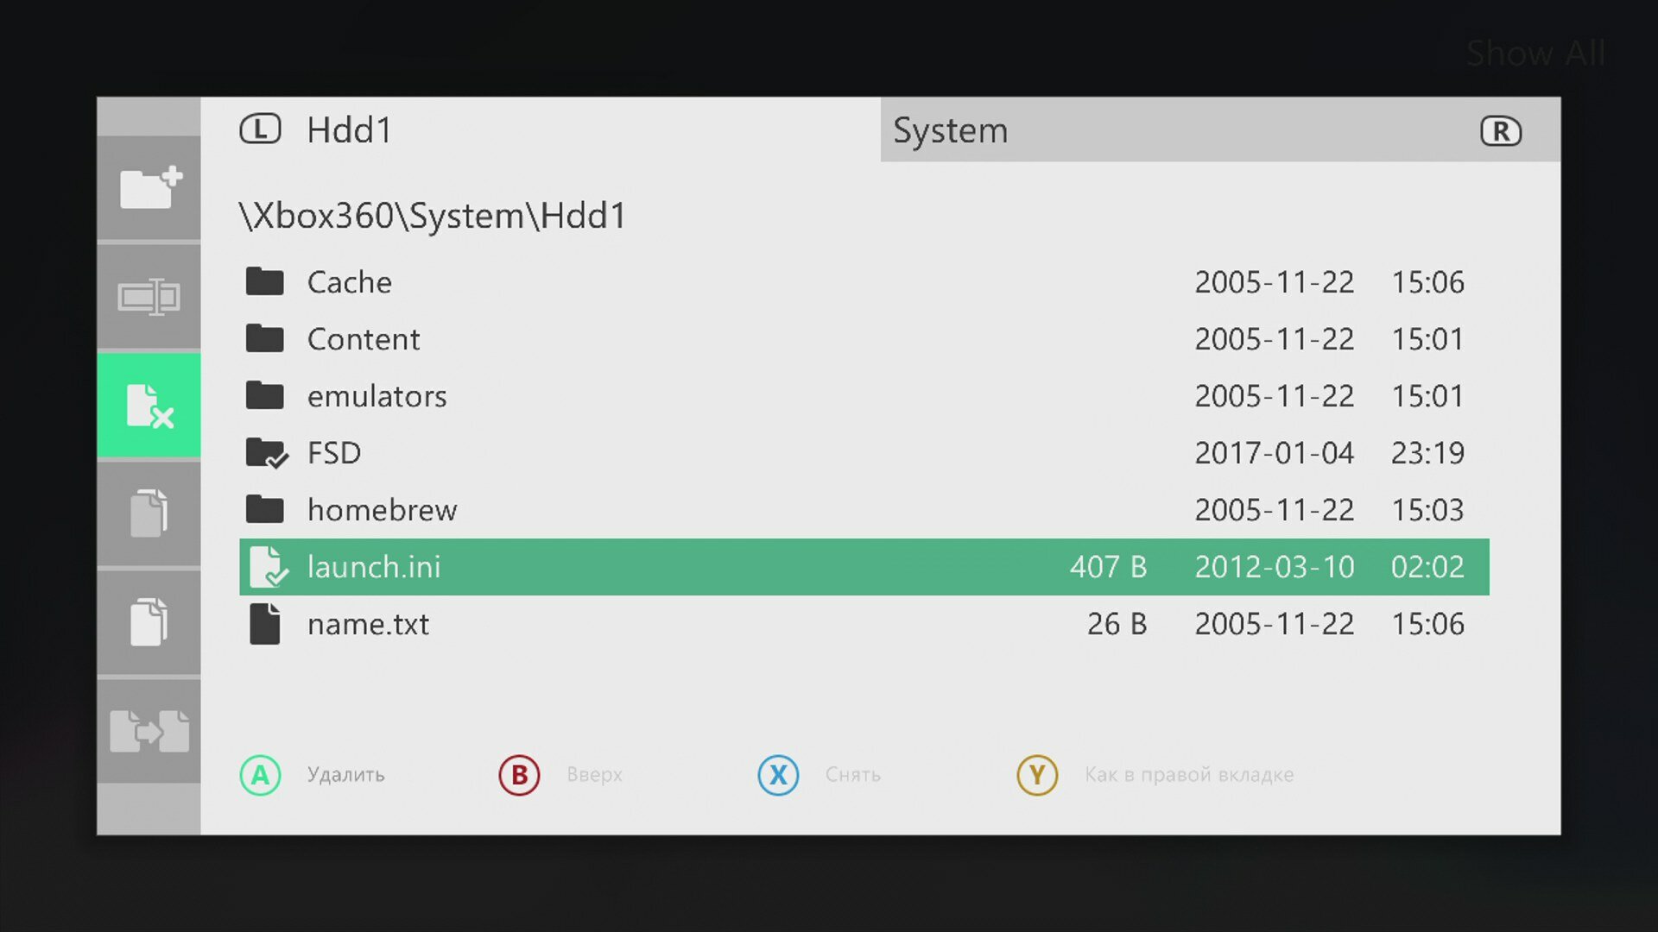Switch to the System right tab

tap(950, 130)
